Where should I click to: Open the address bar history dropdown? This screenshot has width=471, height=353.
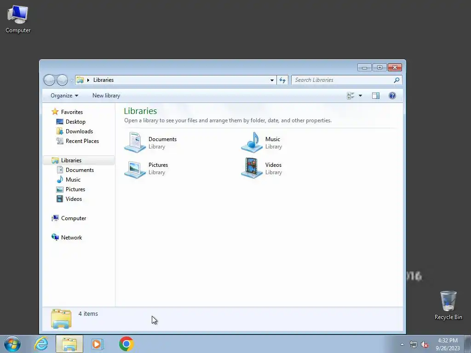click(272, 80)
